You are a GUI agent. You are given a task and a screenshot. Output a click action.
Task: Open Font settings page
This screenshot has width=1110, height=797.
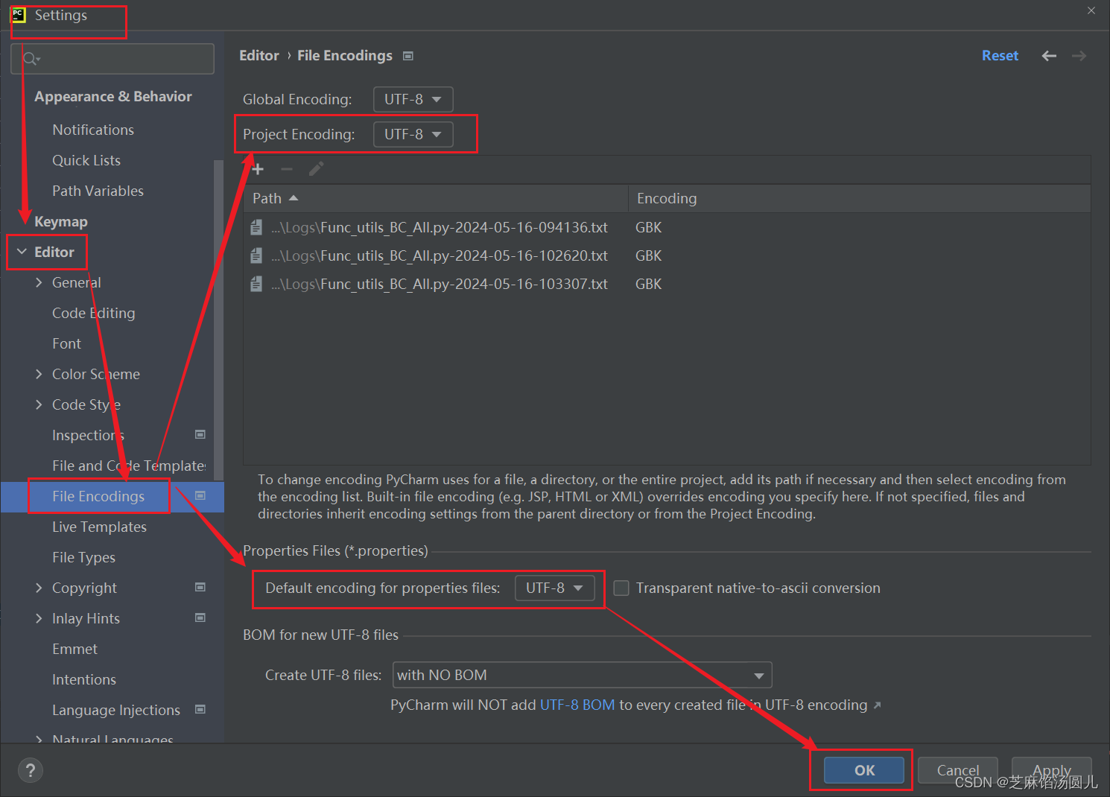66,343
